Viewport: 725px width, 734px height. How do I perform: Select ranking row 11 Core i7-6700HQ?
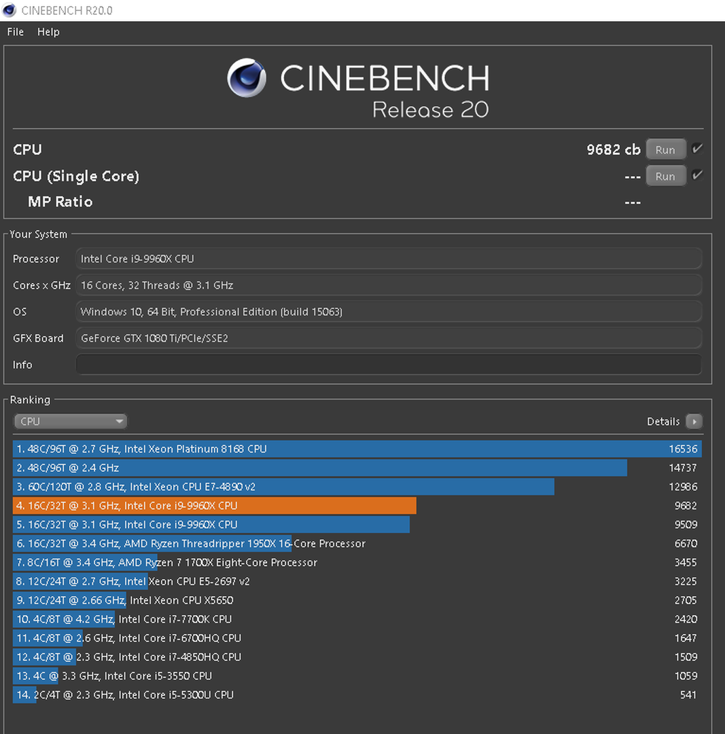pos(357,638)
